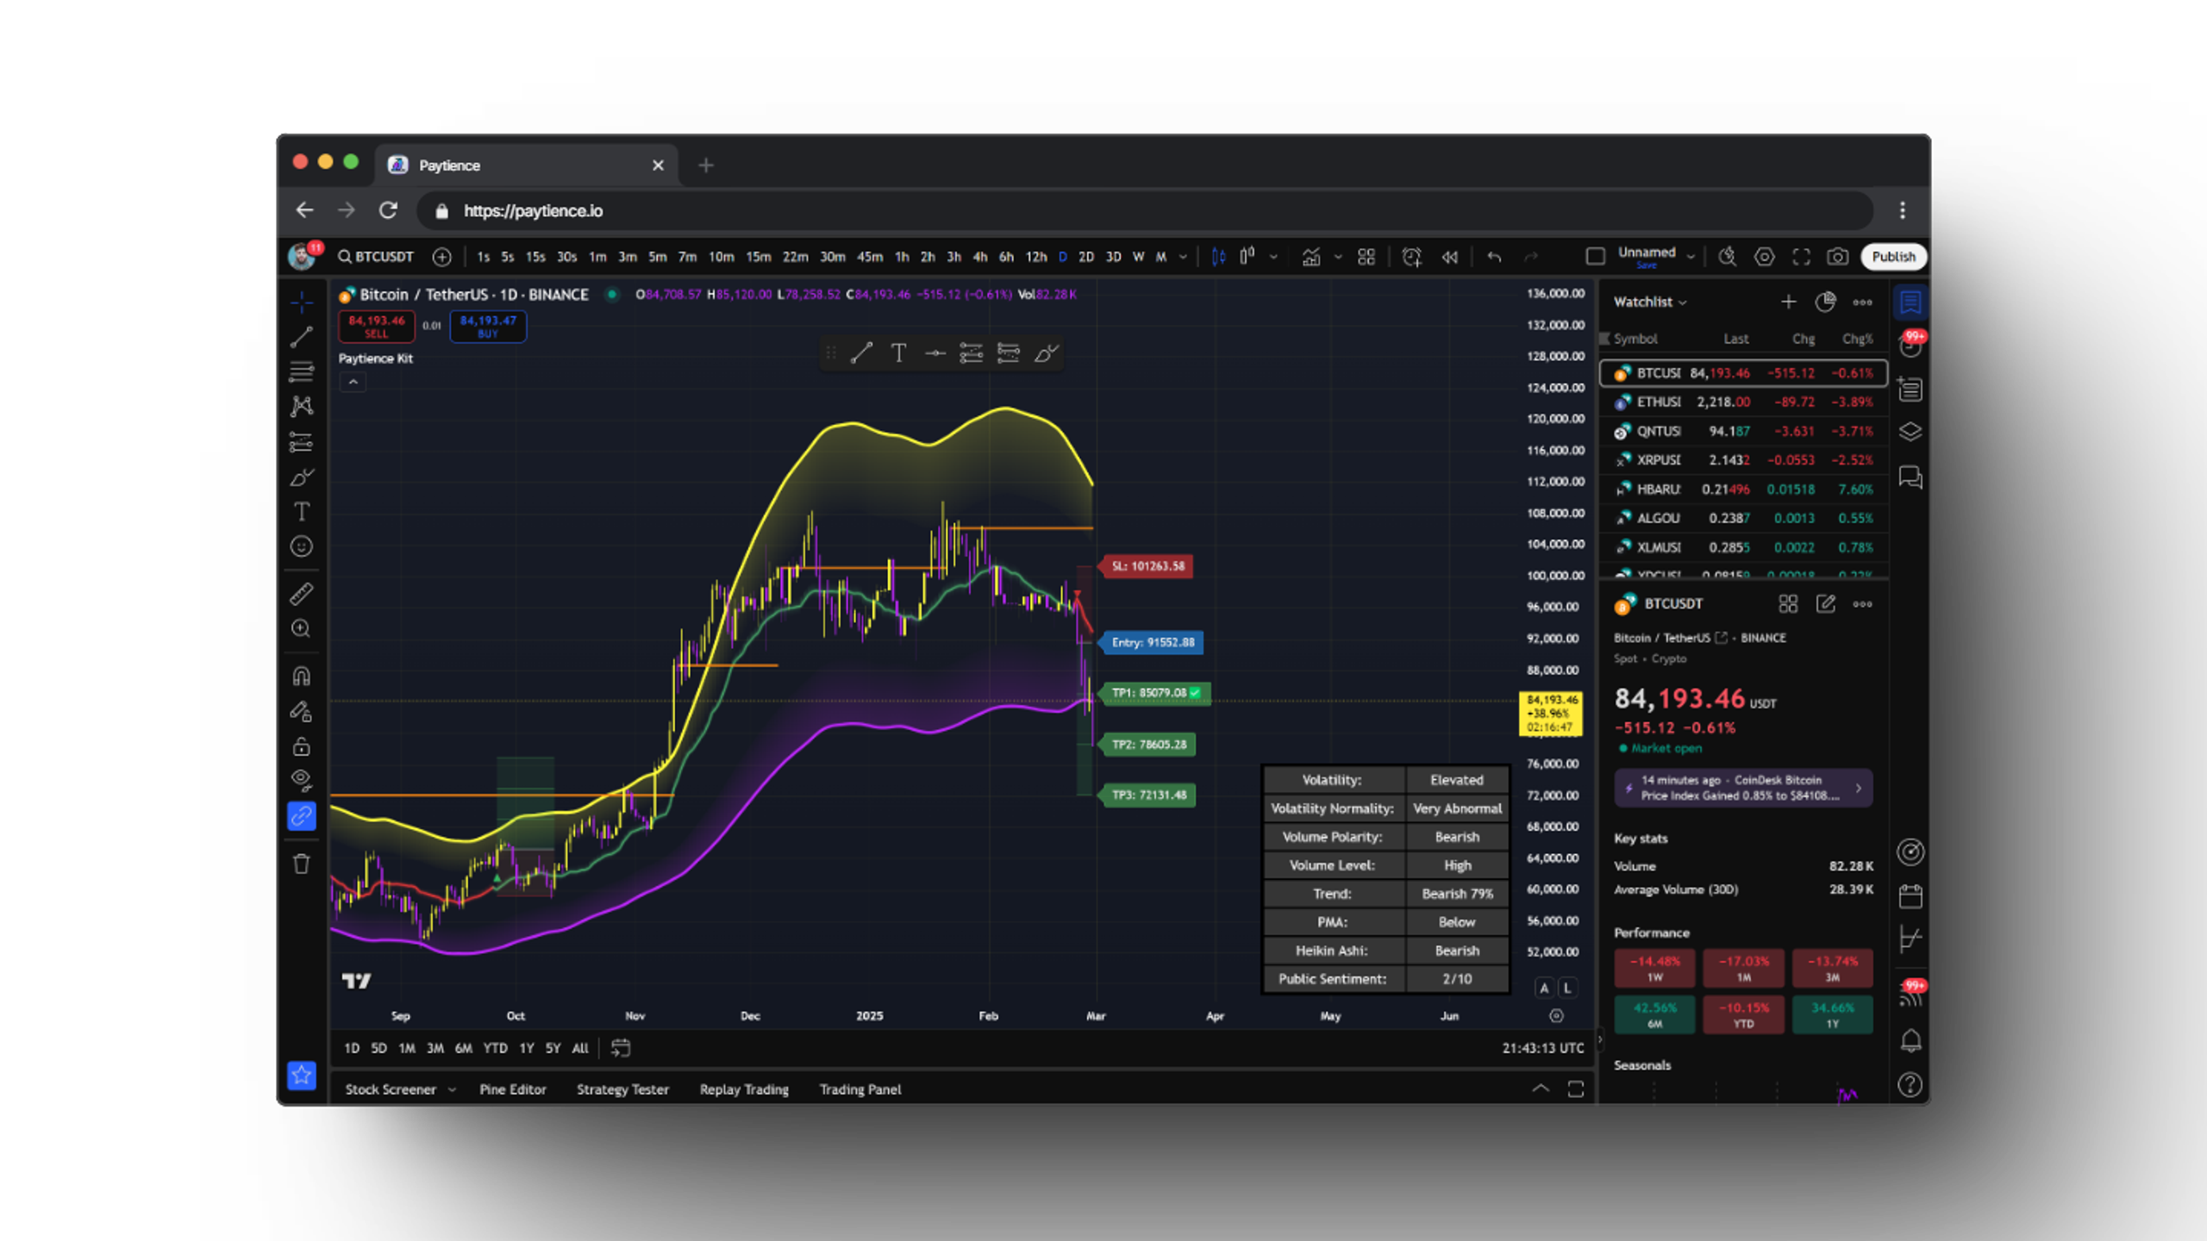Select the brush drawing tool
Viewport: 2207px width, 1241px height.
301,477
